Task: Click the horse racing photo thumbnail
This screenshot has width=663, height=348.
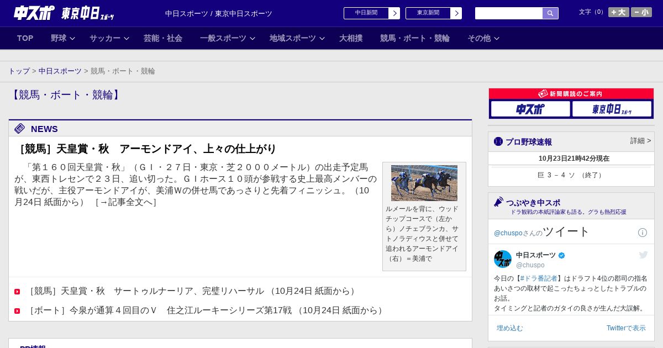Action: click(x=424, y=183)
